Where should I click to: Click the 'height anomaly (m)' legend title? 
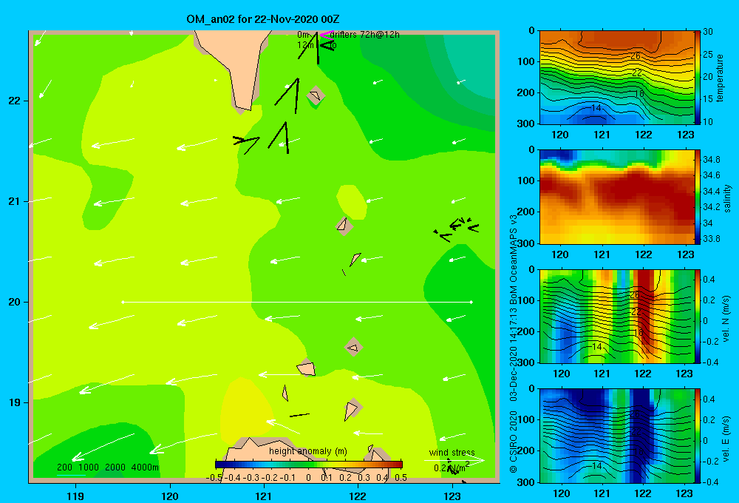pyautogui.click(x=307, y=451)
